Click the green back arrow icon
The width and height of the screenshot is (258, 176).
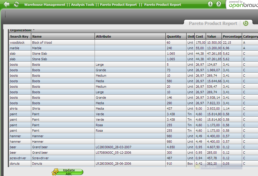coord(6,4)
